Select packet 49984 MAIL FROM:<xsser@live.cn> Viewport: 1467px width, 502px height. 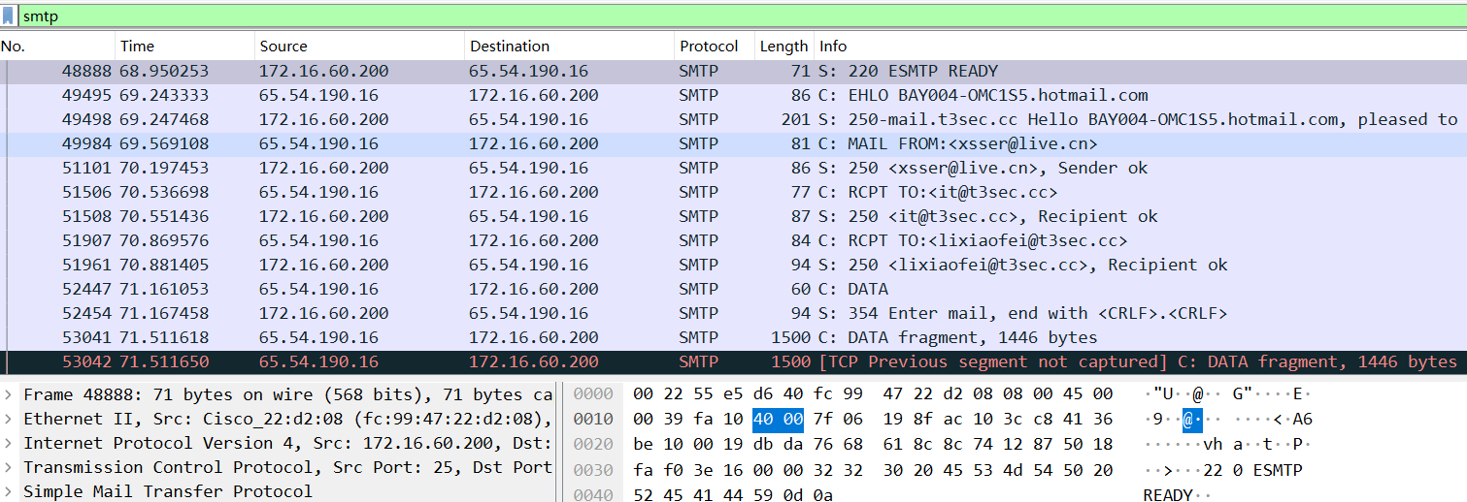pos(733,143)
